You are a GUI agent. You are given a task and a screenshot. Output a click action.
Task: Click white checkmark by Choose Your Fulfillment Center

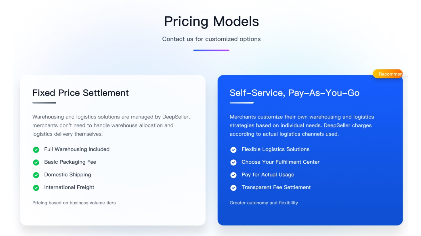pyautogui.click(x=233, y=162)
